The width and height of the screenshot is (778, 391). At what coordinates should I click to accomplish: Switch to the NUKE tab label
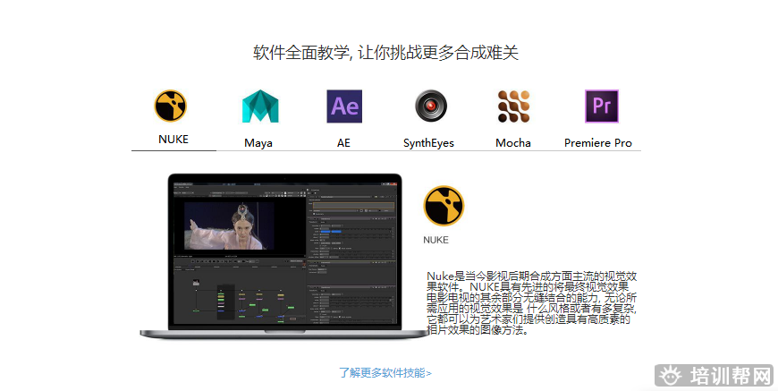[173, 140]
